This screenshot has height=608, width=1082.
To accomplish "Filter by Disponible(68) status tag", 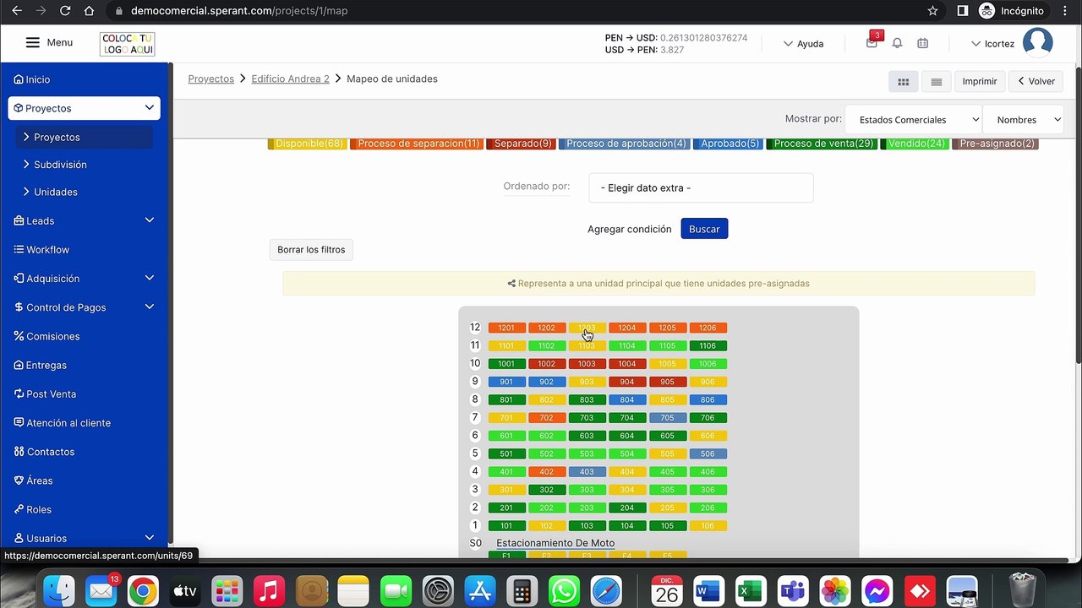I will [x=307, y=144].
